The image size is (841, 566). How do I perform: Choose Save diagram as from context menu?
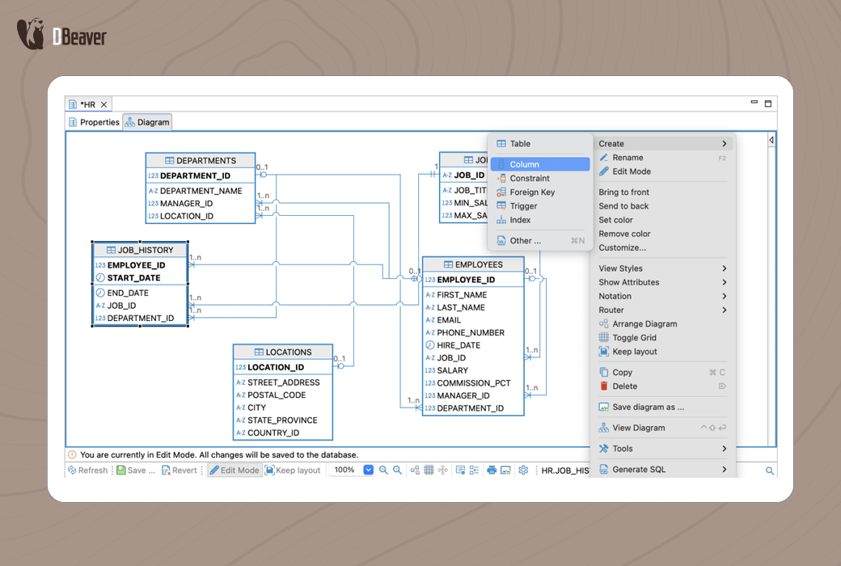[x=648, y=407]
